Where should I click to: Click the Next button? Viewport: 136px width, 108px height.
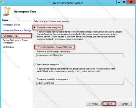tap(109, 104)
